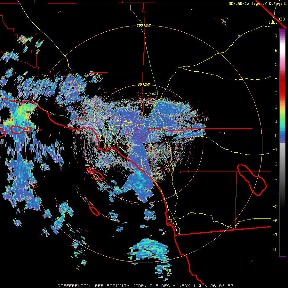288x288 pixels.
Task: Click the 'DIFFERENTIAL REFLECTIVITY (ZDR)' product title
Action: (102, 286)
